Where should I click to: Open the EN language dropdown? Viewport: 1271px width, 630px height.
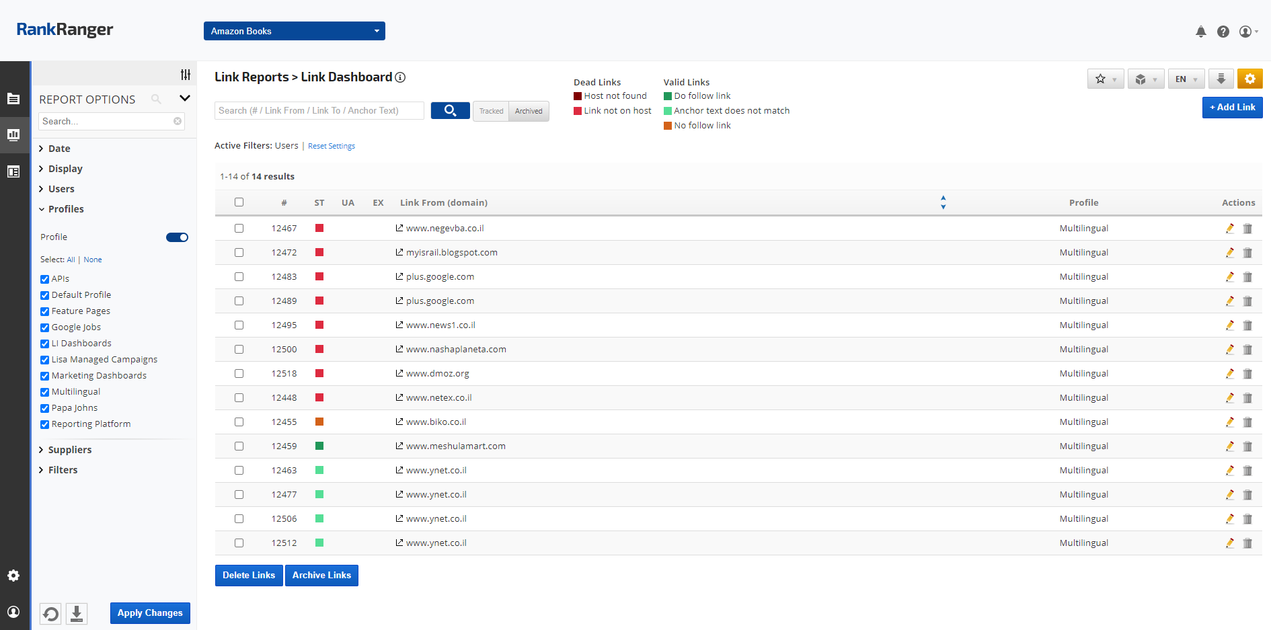[1186, 79]
